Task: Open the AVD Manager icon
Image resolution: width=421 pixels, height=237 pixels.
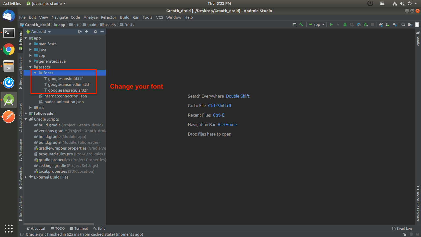Action: pos(388,24)
